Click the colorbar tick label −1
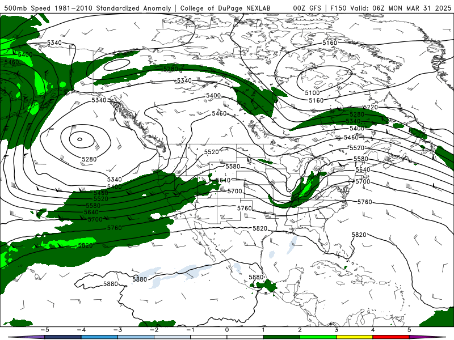The image size is (454, 340). coord(190,330)
